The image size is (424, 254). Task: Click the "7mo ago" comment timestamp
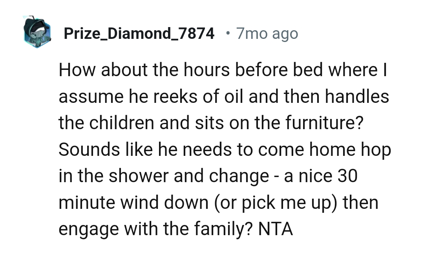tap(267, 34)
